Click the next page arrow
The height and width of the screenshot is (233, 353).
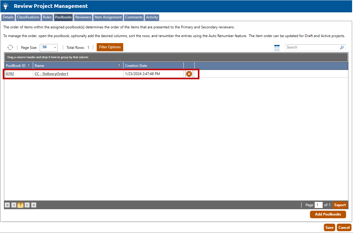[27, 205]
